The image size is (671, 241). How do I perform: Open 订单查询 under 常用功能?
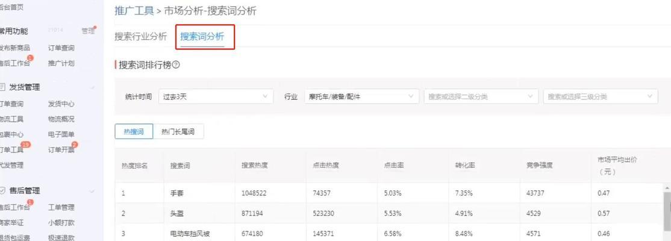click(61, 48)
